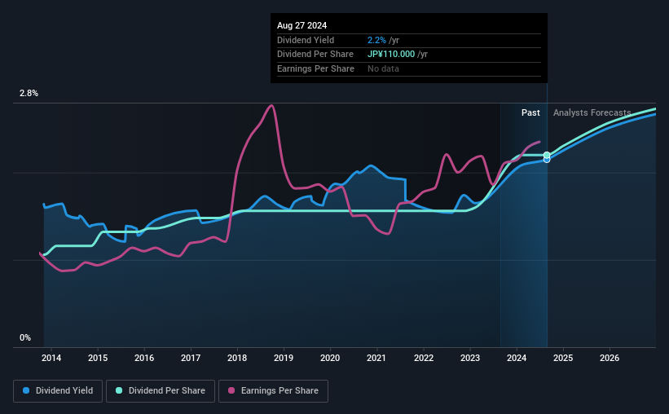Viewport: 669px width, 414px height.
Task: Click the 2021 x-axis label
Action: [x=376, y=358]
